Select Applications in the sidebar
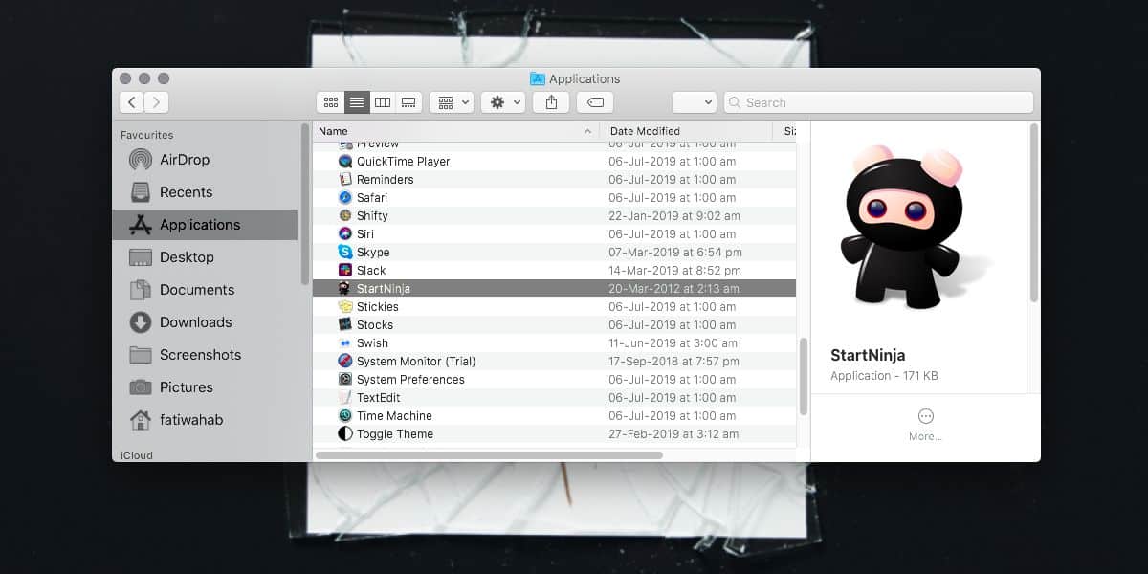Image resolution: width=1148 pixels, height=574 pixels. tap(205, 225)
